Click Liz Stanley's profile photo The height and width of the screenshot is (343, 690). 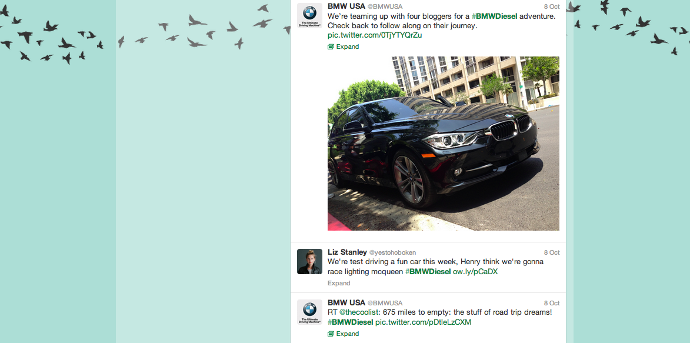coord(309,262)
